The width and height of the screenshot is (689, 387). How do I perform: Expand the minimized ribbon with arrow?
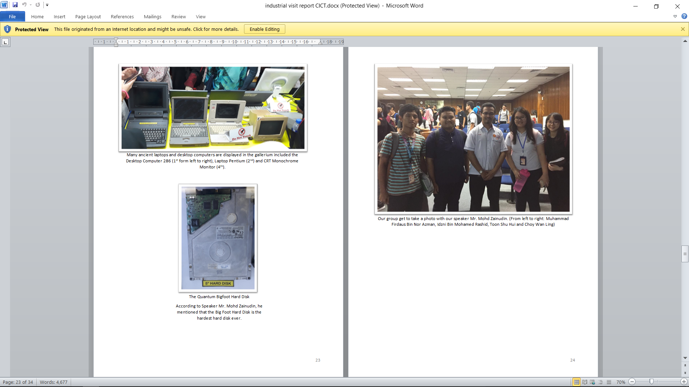click(x=675, y=16)
